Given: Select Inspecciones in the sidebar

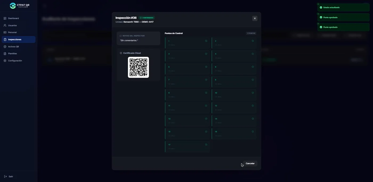Looking at the screenshot, I should tap(18, 39).
